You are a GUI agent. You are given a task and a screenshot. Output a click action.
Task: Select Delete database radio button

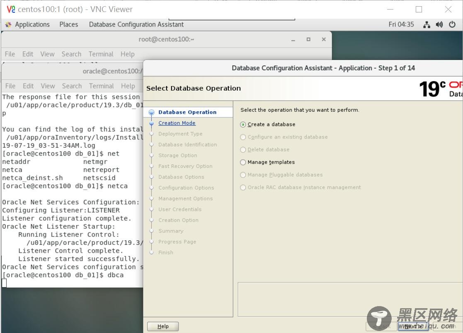tap(243, 150)
